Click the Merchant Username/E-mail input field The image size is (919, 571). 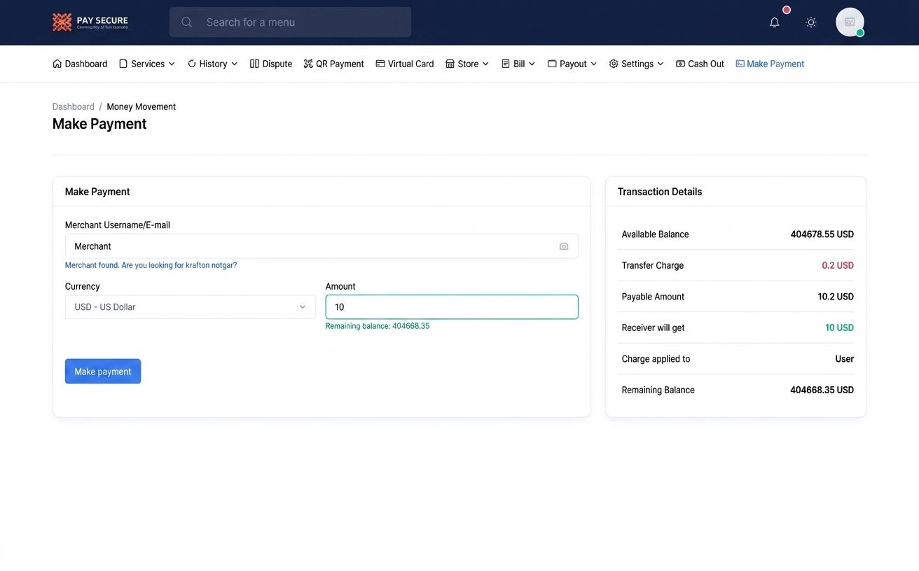click(322, 246)
